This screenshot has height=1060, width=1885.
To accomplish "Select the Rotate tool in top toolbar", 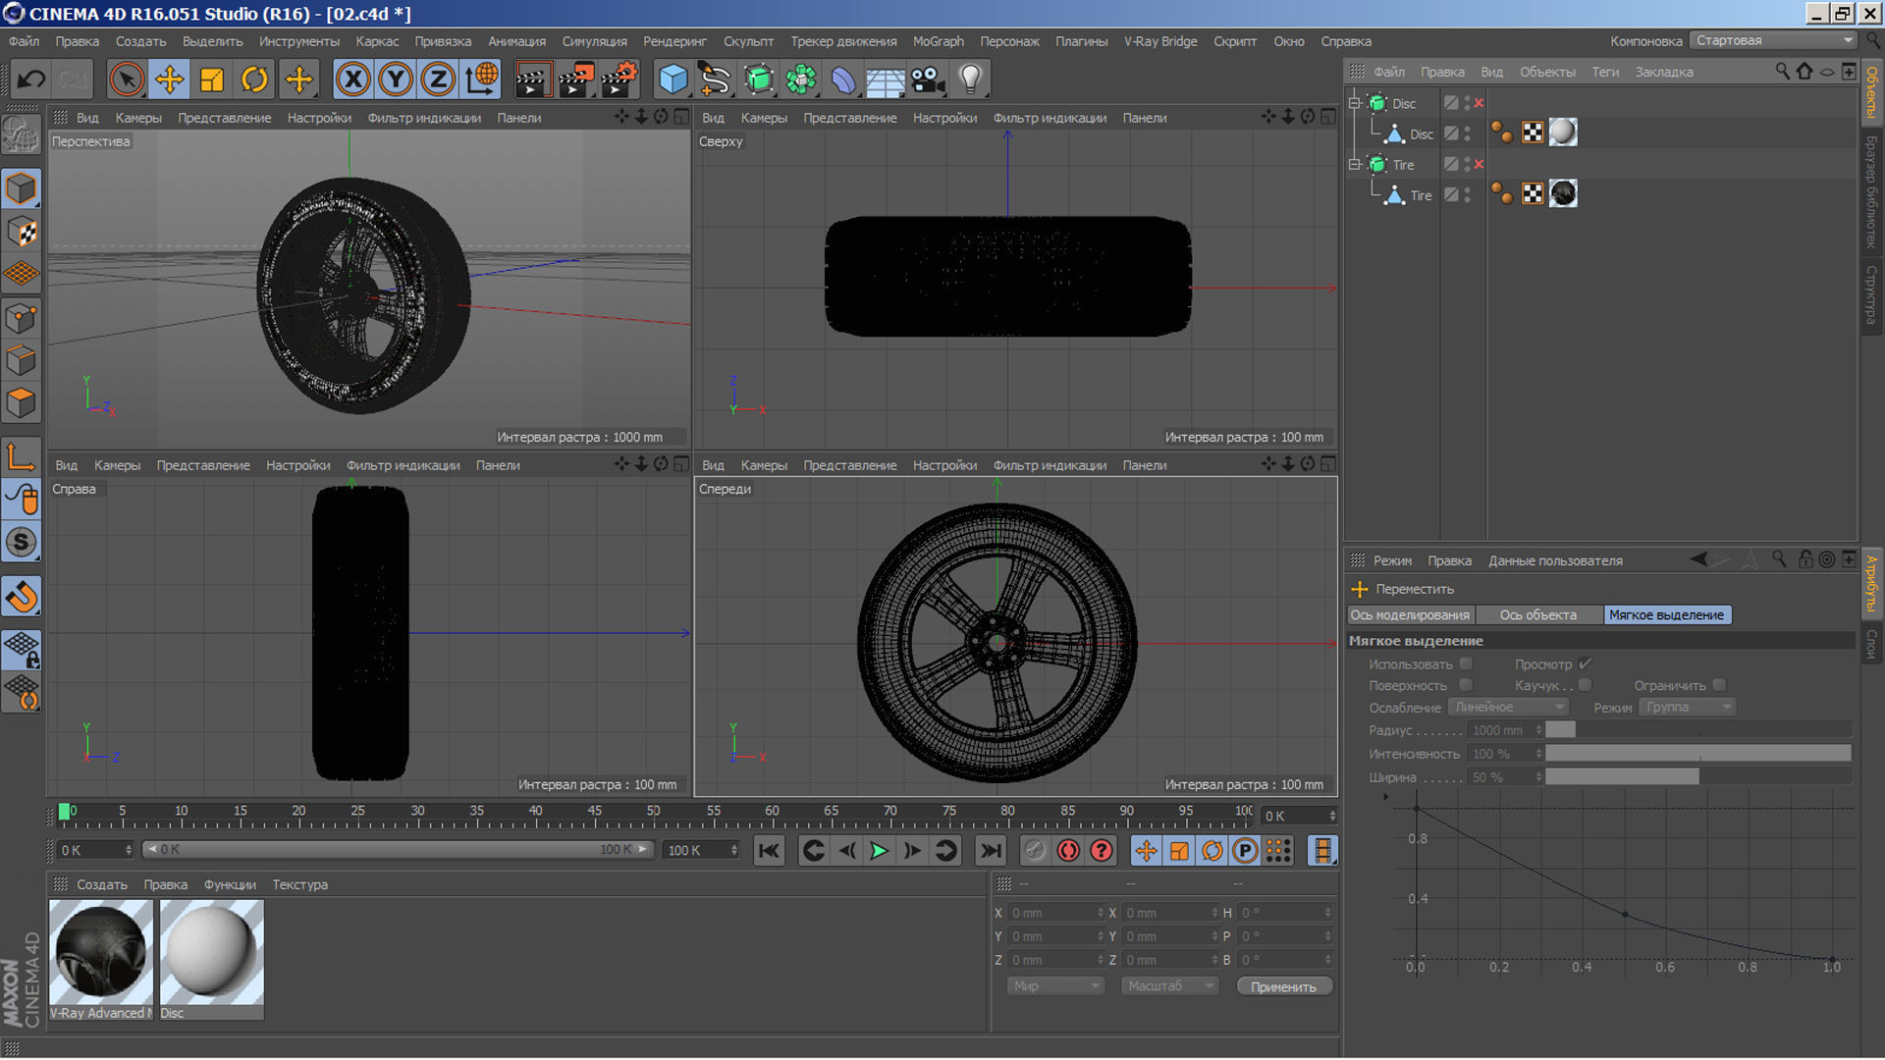I will point(254,79).
